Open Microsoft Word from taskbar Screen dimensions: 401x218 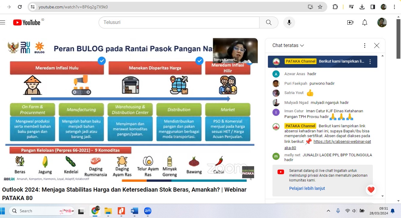[x=134, y=211]
